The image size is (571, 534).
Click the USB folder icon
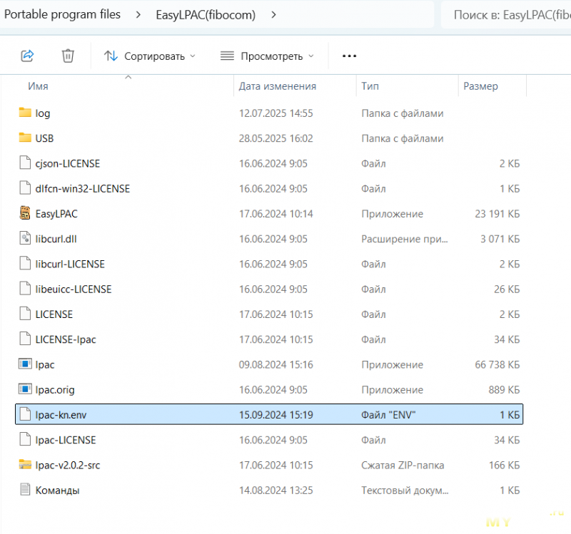pos(25,138)
